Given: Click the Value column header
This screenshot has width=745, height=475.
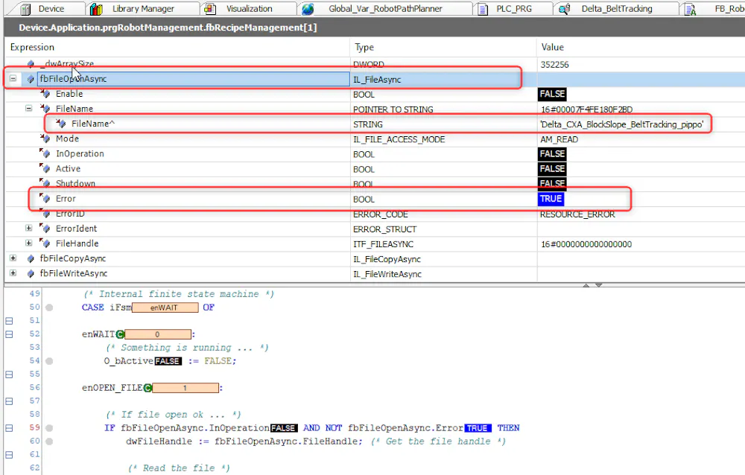Looking at the screenshot, I should 641,47.
